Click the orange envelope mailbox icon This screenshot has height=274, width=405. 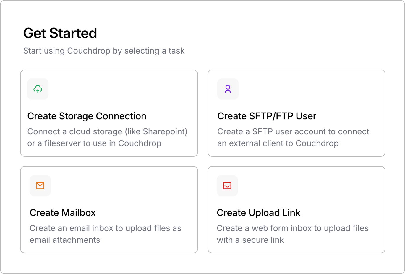coord(40,186)
